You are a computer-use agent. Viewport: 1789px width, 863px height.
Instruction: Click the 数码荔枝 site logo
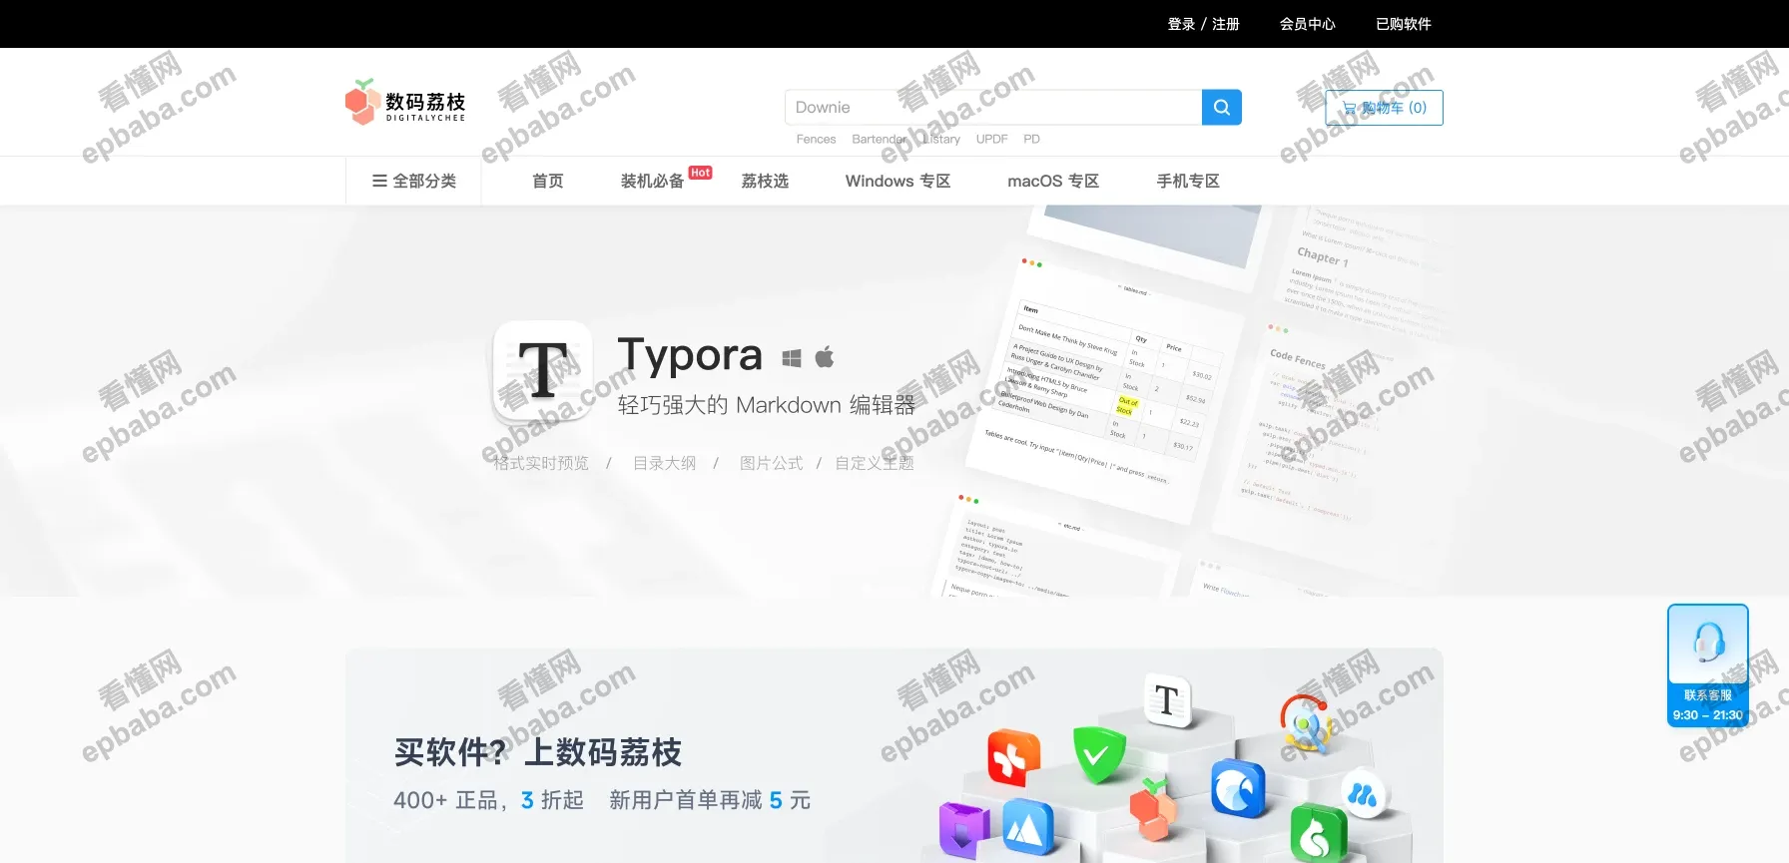[405, 102]
